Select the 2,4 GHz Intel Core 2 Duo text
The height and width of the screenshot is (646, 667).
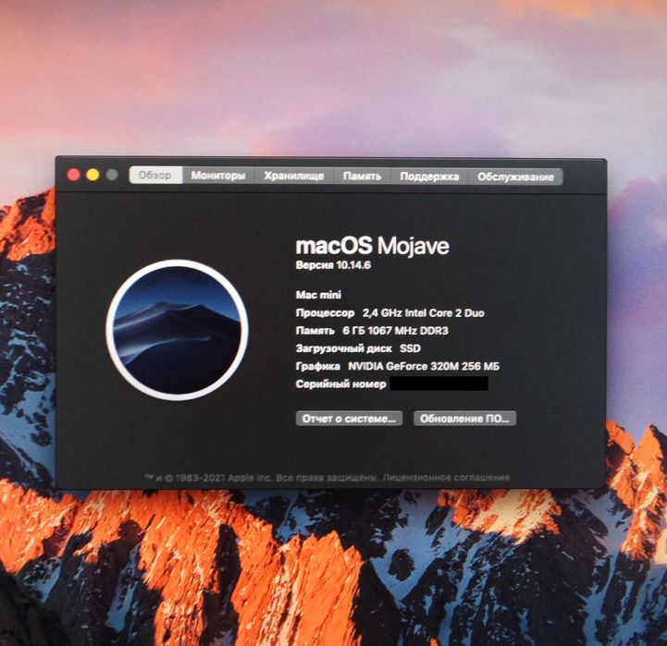[x=424, y=313]
